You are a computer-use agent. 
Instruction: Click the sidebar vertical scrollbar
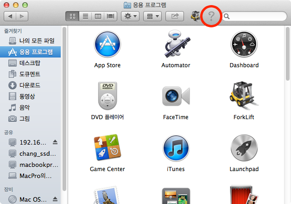coord(64,109)
